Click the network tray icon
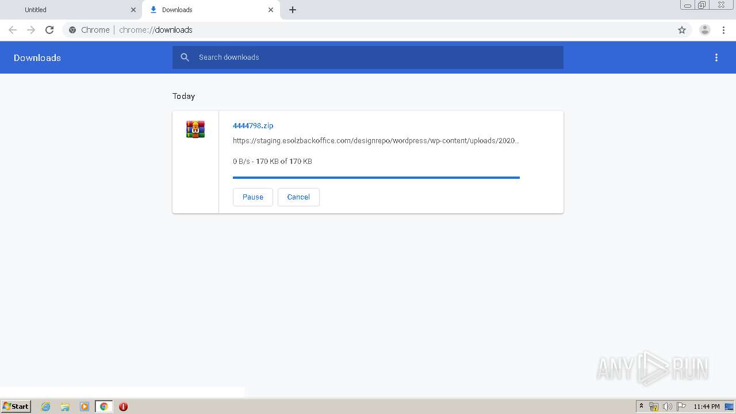The width and height of the screenshot is (736, 414). click(654, 407)
